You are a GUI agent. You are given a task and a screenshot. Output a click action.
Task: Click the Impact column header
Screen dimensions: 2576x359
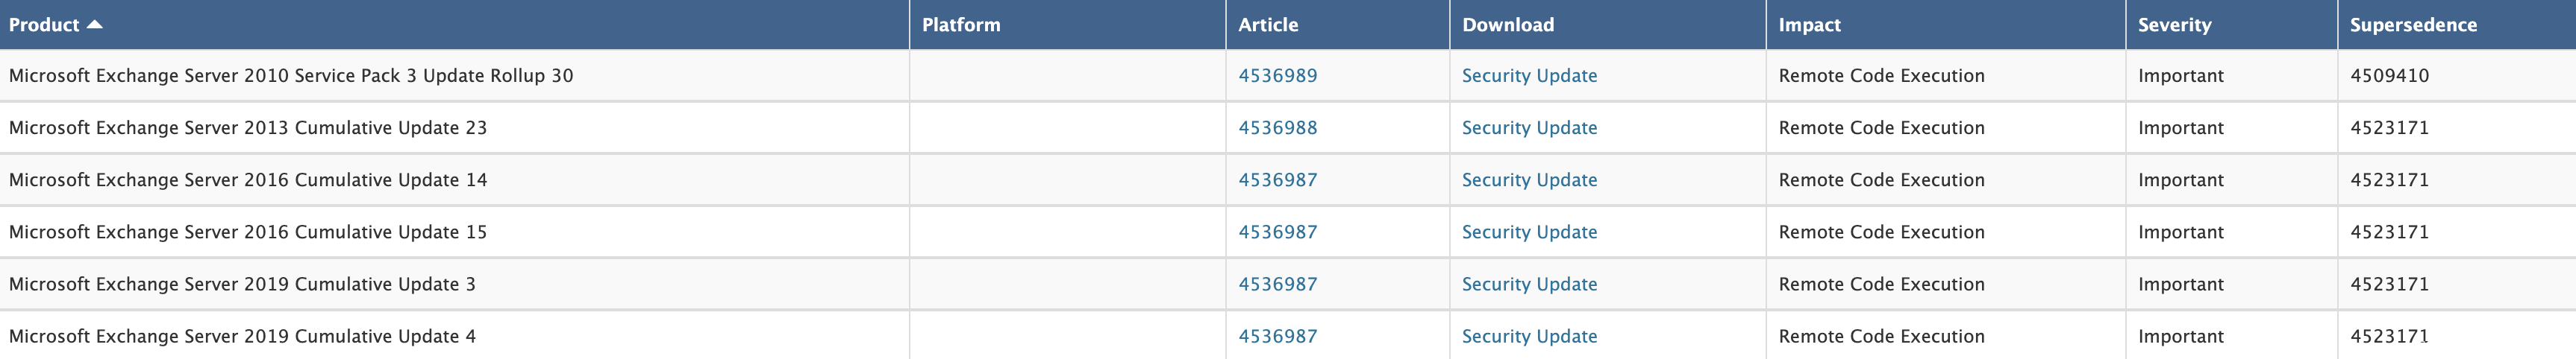click(1809, 25)
